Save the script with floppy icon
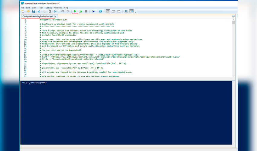This screenshot has height=151, width=257. click(34, 11)
